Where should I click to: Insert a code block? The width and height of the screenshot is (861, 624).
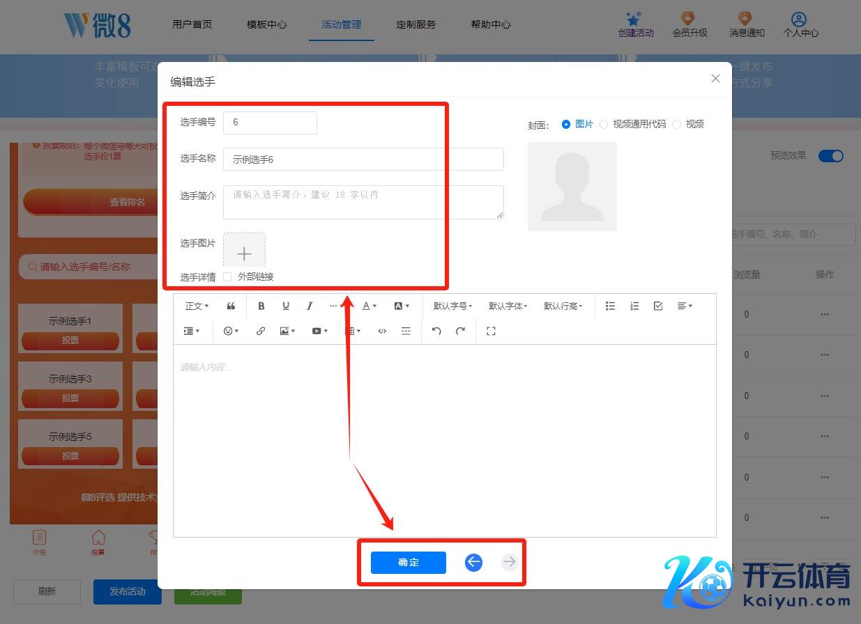382,331
